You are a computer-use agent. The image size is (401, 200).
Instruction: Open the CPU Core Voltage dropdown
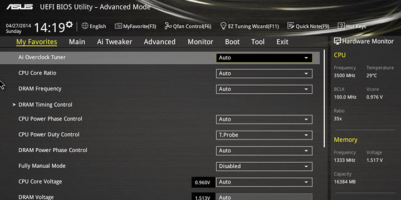pos(264,182)
